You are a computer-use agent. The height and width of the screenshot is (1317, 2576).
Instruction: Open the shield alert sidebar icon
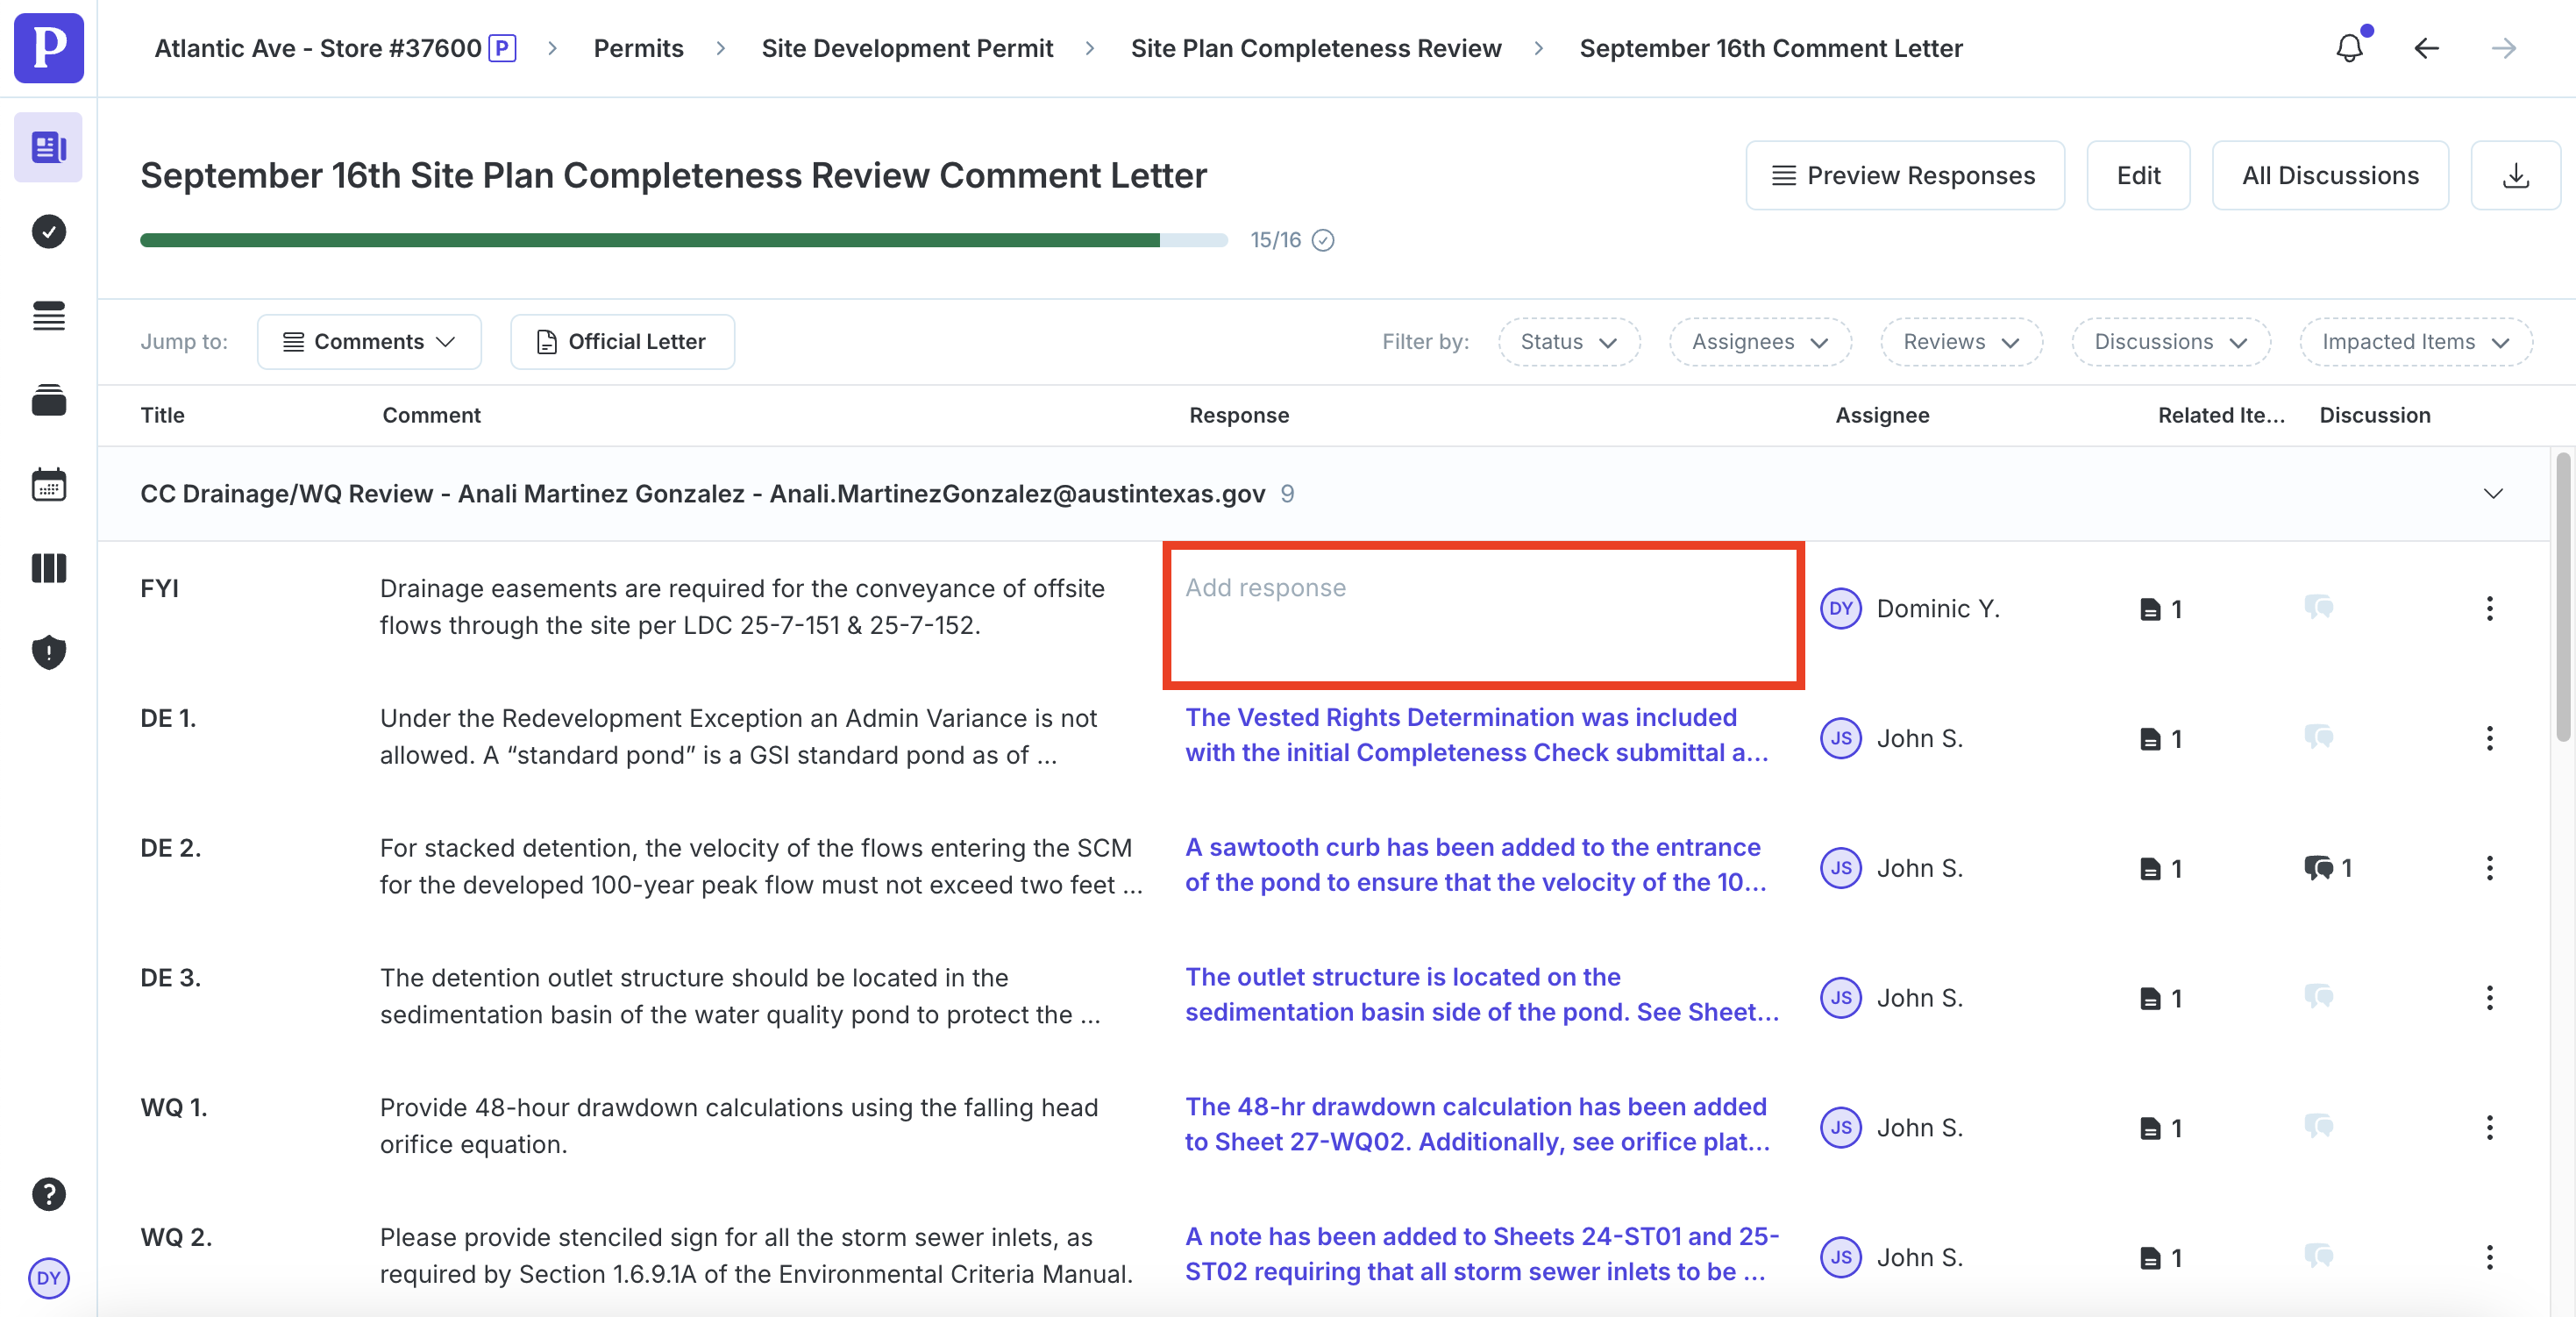[48, 652]
